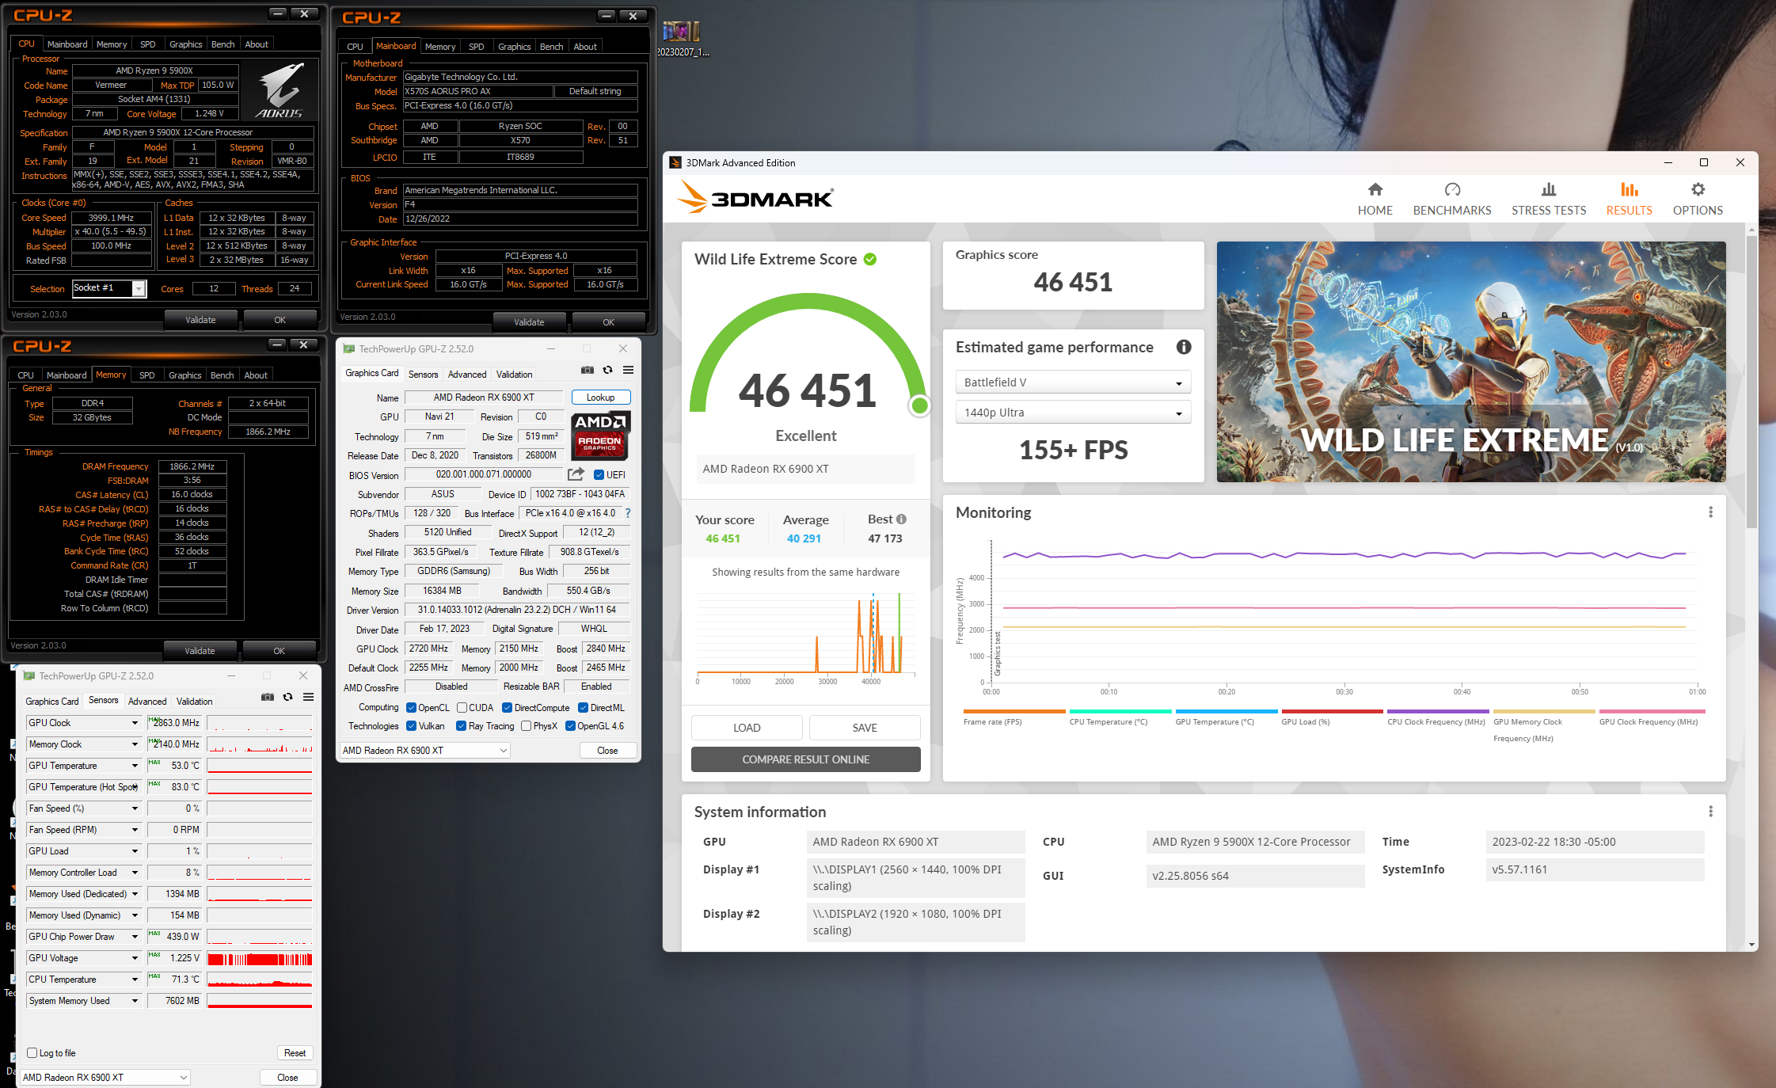Toggle the Ray Tracing checkbox
Screen dimensions: 1776x1088
tap(461, 726)
